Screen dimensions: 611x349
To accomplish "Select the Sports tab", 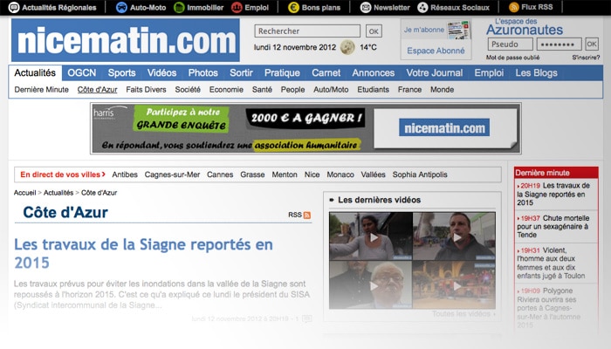I will (x=121, y=73).
